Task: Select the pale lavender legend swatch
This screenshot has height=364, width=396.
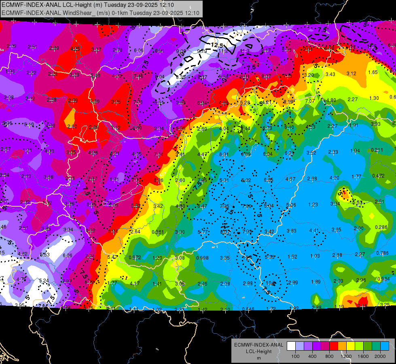Action: 300,346
